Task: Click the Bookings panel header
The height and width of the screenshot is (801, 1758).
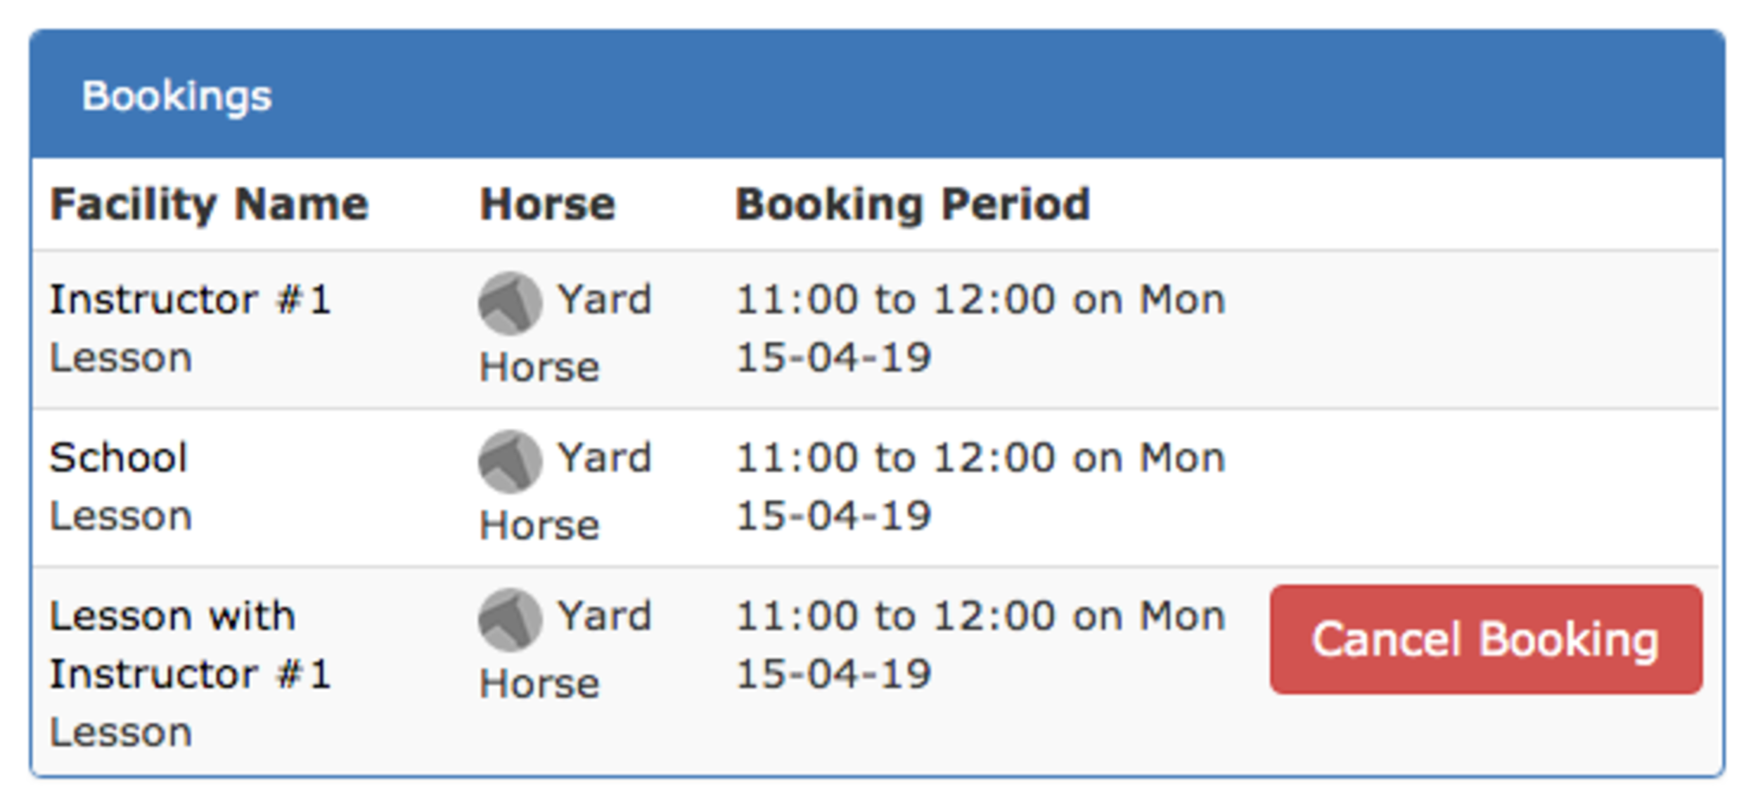Action: pyautogui.click(x=878, y=94)
